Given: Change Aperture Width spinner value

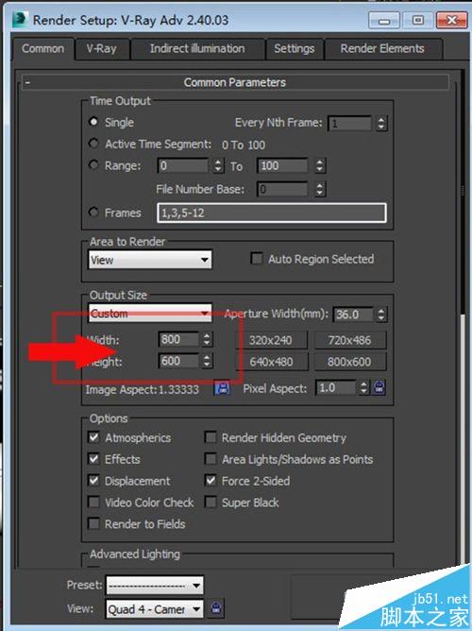Looking at the screenshot, I should point(381,315).
